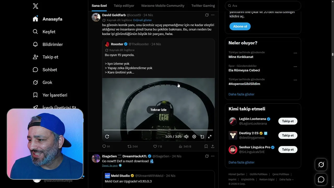The image size is (334, 188).
Task: Mute the video volume
Action: 186,137
